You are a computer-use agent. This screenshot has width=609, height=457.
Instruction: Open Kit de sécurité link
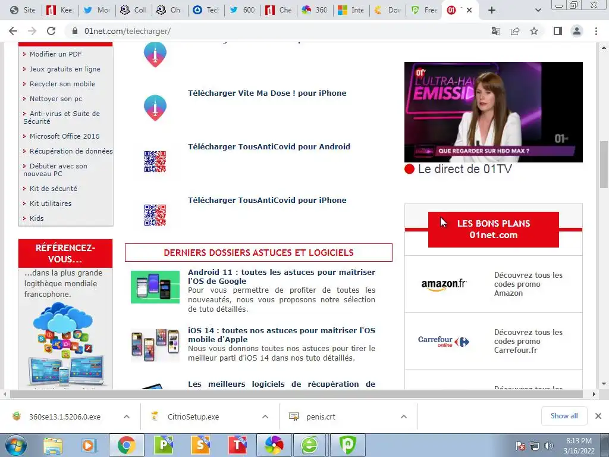coord(53,189)
